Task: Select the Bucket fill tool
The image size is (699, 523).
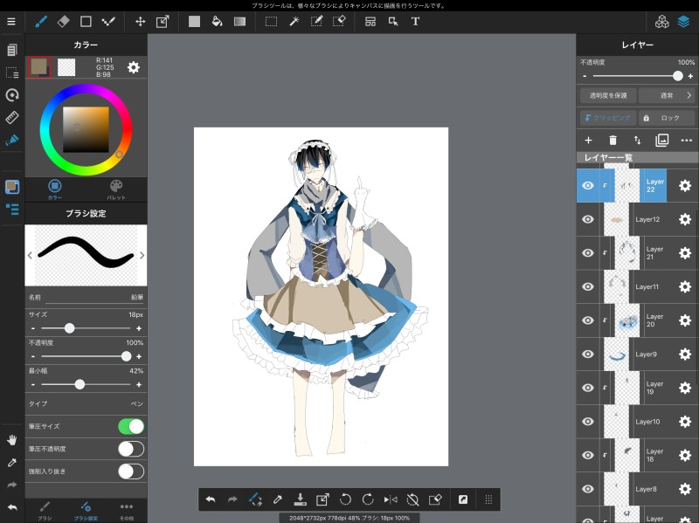Action: [217, 21]
